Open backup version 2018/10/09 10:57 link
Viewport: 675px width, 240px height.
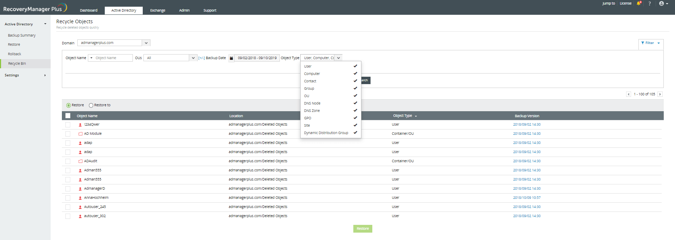point(527,198)
